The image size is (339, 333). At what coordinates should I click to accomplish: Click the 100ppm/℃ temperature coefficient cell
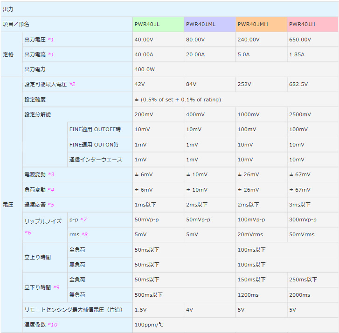point(235,325)
